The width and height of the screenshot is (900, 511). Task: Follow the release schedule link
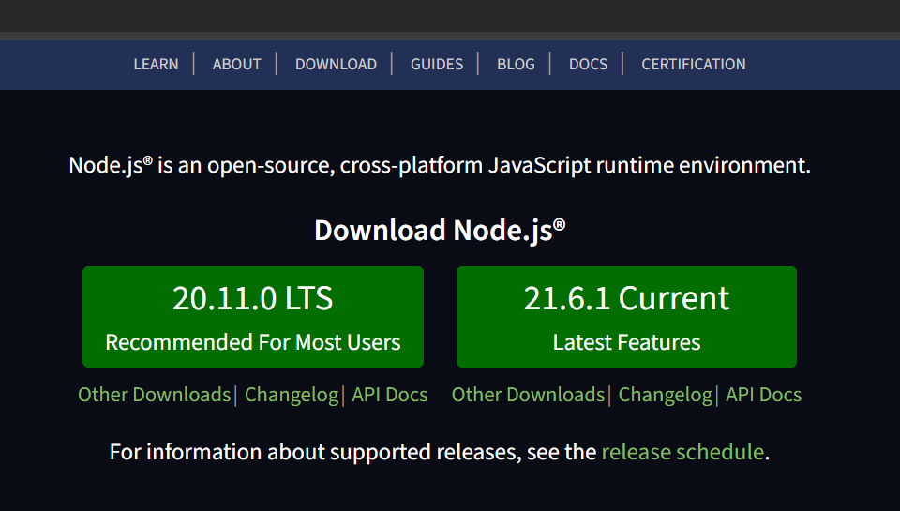pos(682,452)
